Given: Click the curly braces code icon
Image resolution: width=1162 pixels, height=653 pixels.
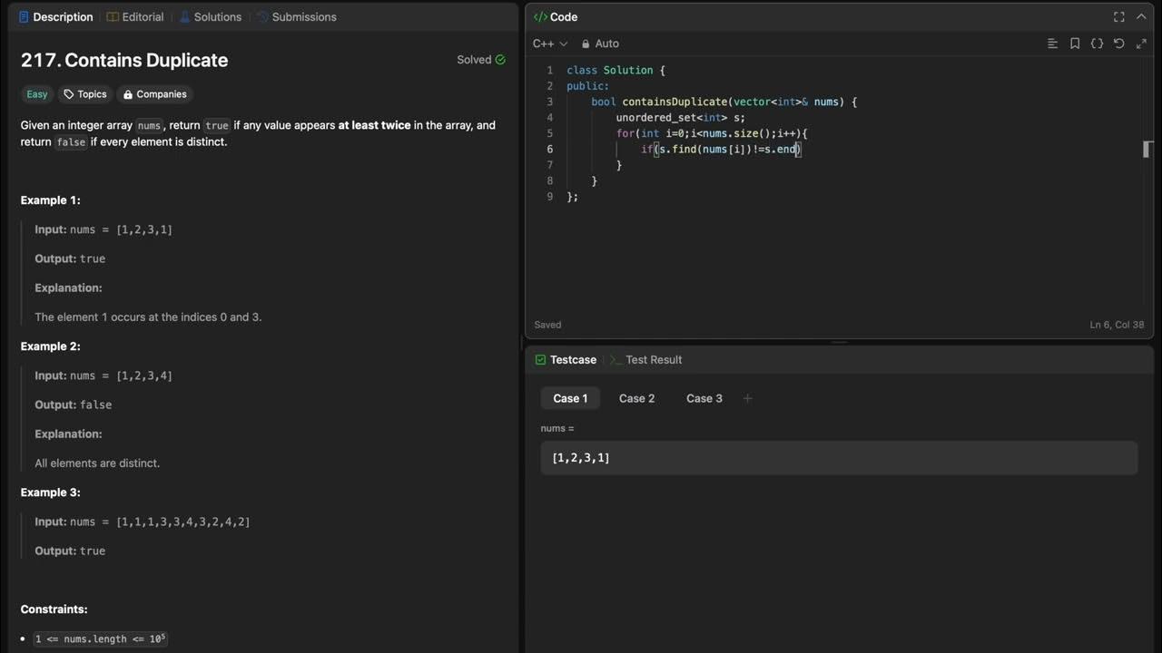Looking at the screenshot, I should pos(1097,44).
